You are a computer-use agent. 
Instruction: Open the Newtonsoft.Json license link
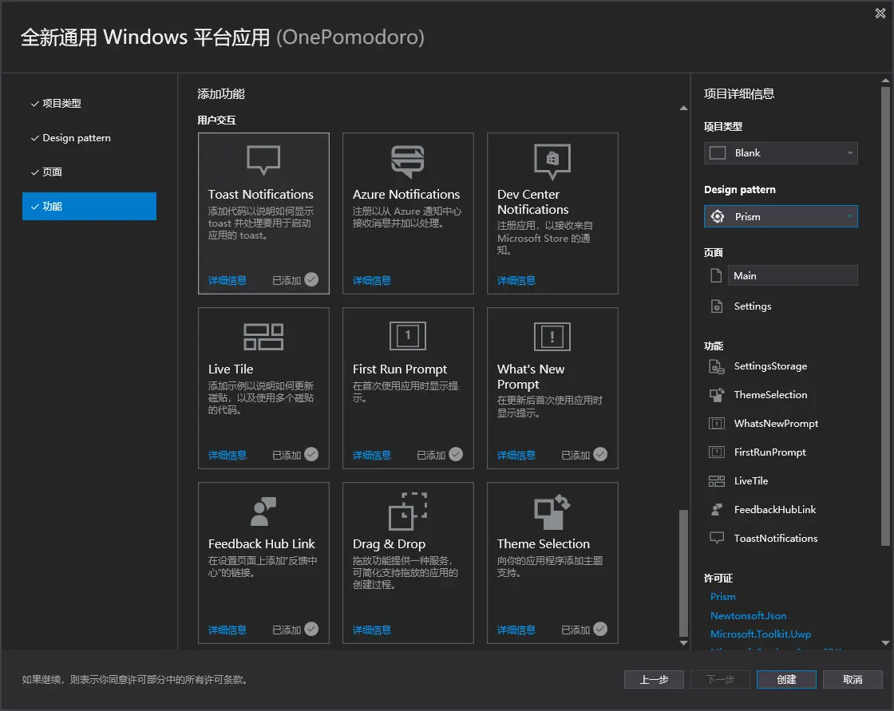click(748, 616)
